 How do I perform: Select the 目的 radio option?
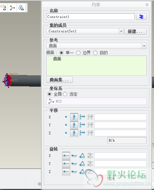point(95,53)
